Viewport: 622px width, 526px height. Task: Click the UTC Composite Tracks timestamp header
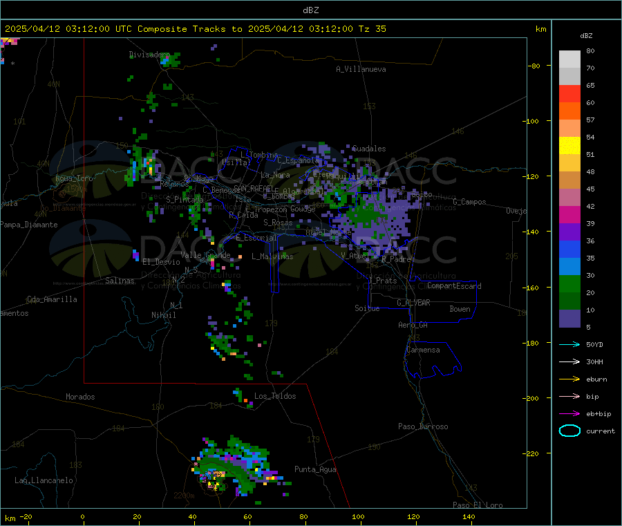point(195,29)
